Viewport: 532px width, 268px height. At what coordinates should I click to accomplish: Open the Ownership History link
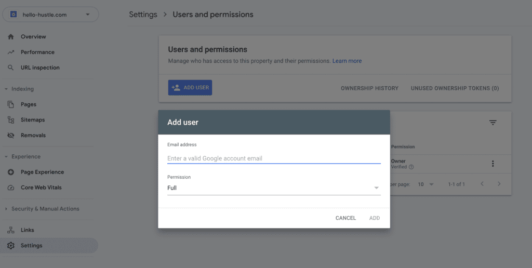tap(369, 88)
